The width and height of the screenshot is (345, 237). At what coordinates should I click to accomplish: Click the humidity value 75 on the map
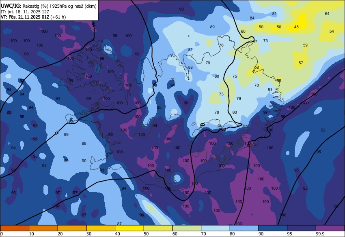pos(235,76)
